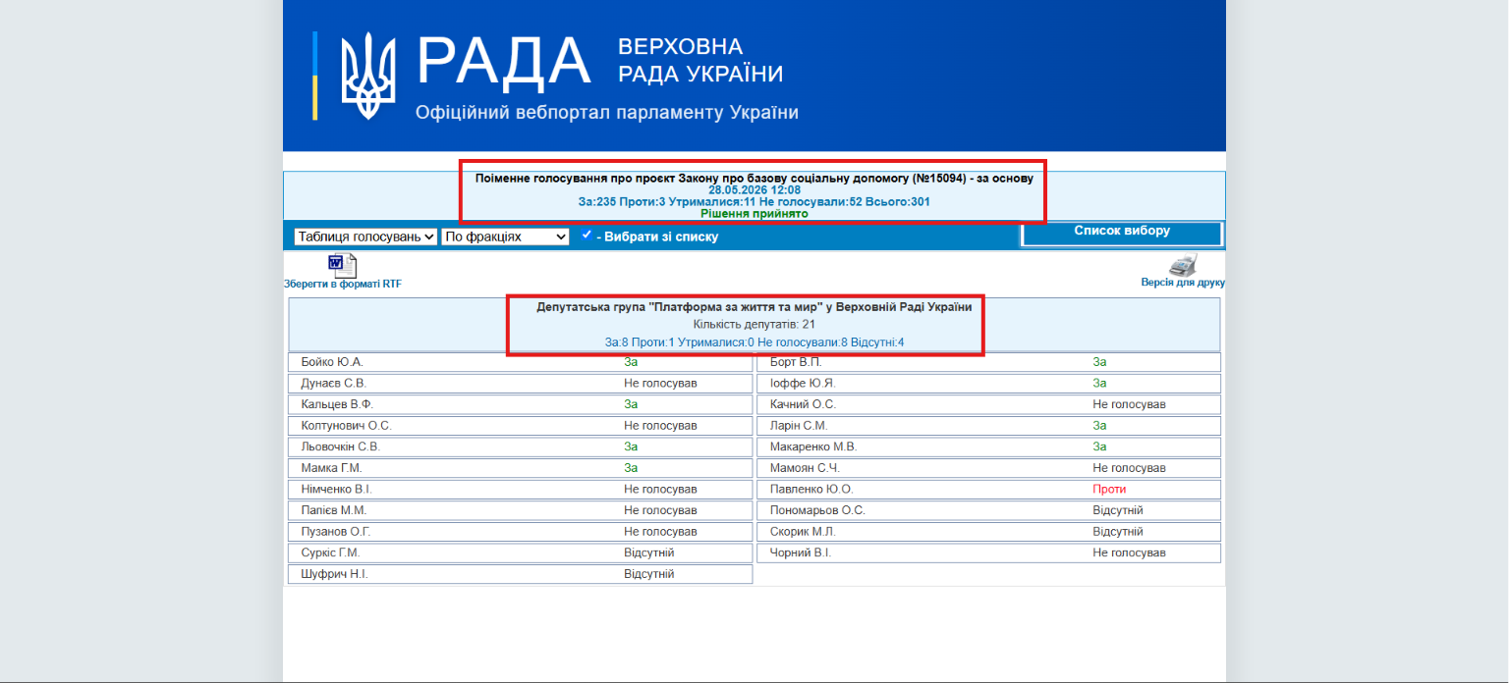Select deputy name 'Чорний В.І.'

point(800,552)
